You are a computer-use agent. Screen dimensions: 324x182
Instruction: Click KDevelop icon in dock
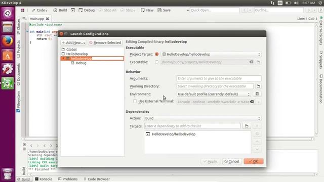click(8, 83)
